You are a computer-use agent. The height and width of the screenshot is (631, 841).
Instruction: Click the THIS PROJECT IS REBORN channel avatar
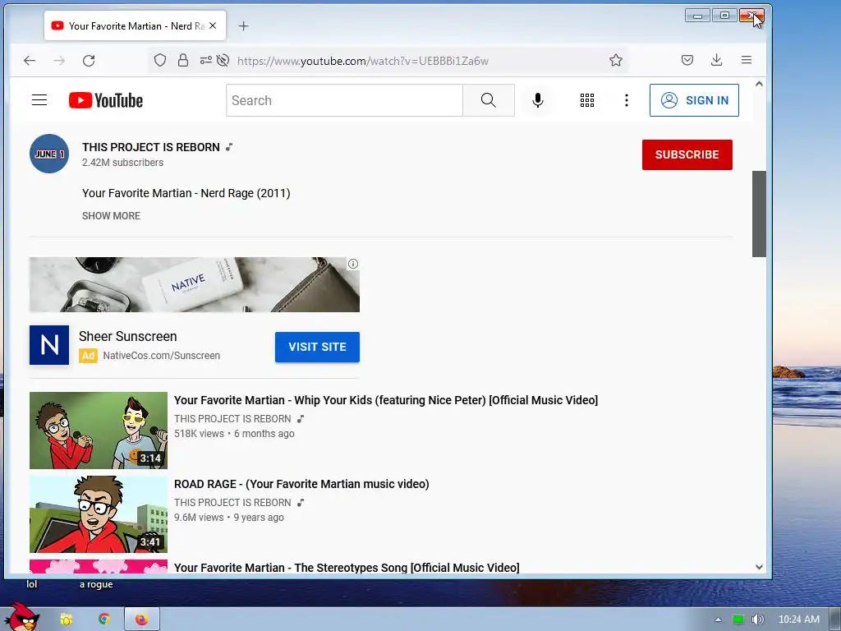tap(48, 154)
